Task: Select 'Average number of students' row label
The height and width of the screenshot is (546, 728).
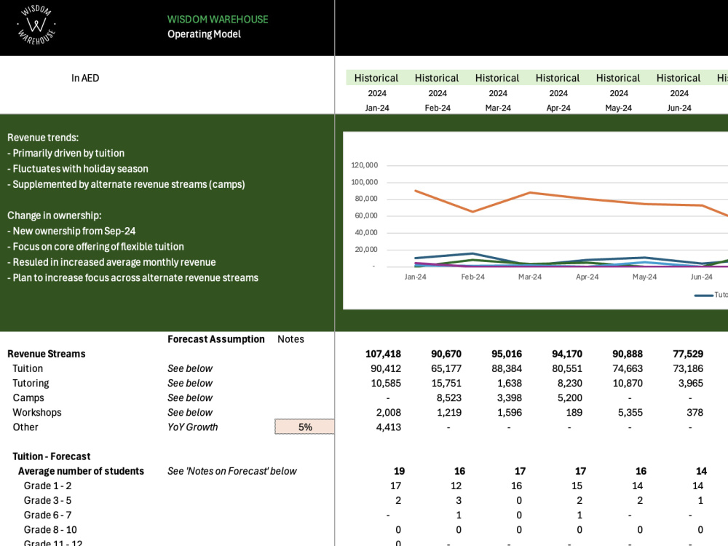Action: pyautogui.click(x=82, y=471)
